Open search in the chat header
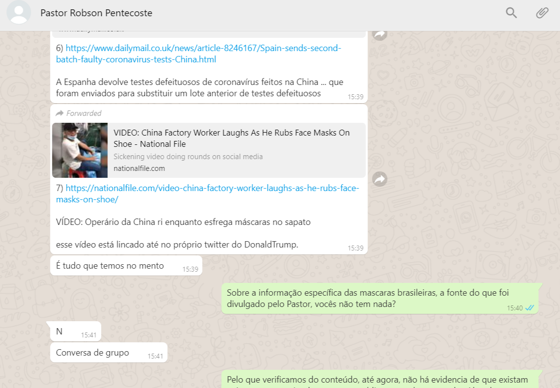560x388 pixels. (x=511, y=13)
